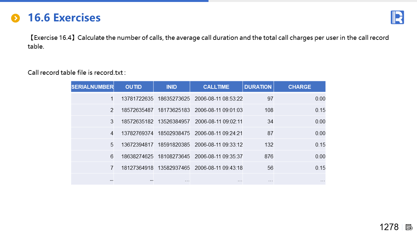Click OUTID cell 13781722635
Viewport: 417px width, 235px height.
[x=137, y=99]
